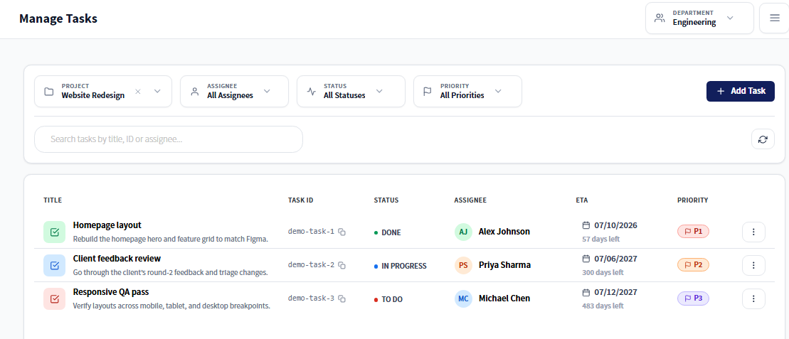Open more options for Homepage layout
The width and height of the screenshot is (789, 339).
[x=753, y=232]
